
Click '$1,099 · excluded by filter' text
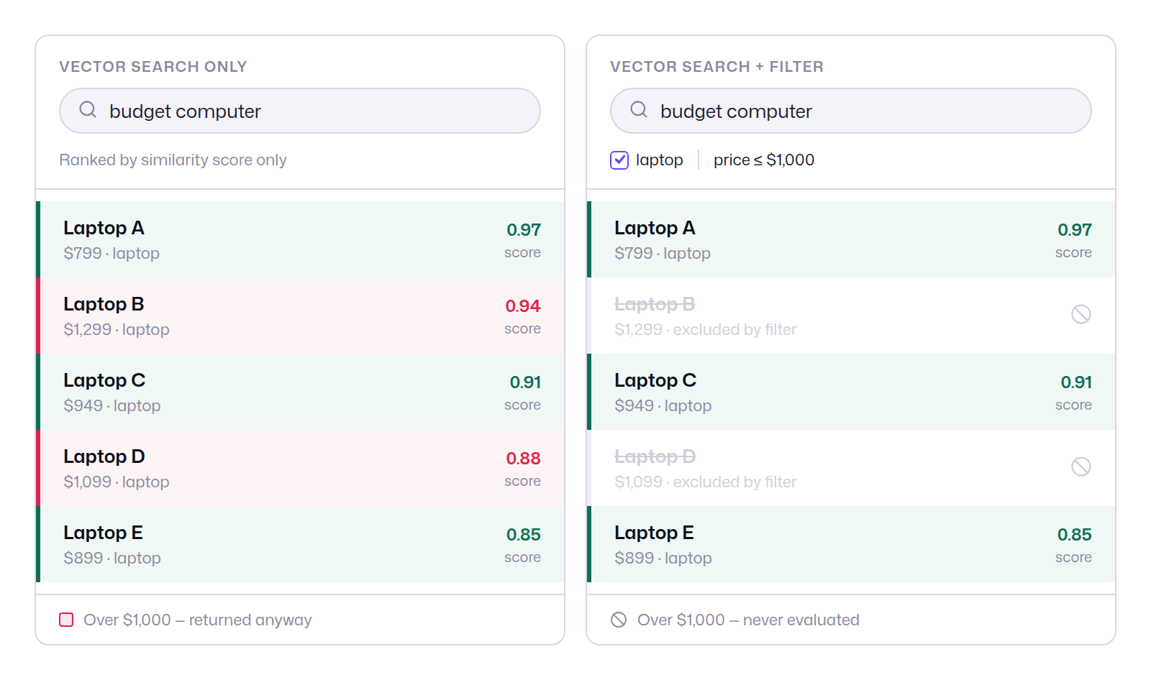pyautogui.click(x=706, y=482)
